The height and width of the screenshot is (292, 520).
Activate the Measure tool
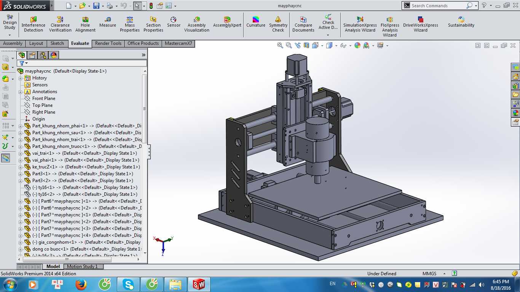(x=108, y=22)
